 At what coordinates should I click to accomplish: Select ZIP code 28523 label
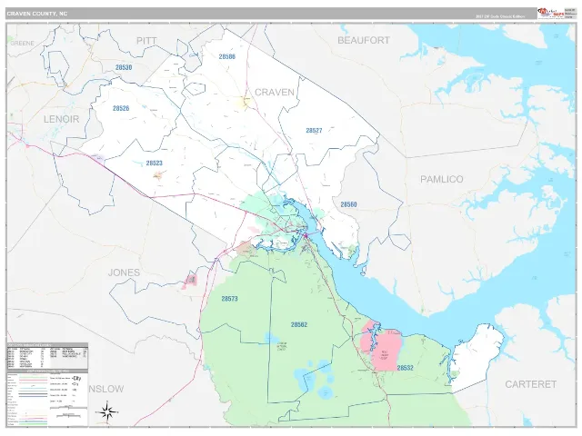(154, 163)
